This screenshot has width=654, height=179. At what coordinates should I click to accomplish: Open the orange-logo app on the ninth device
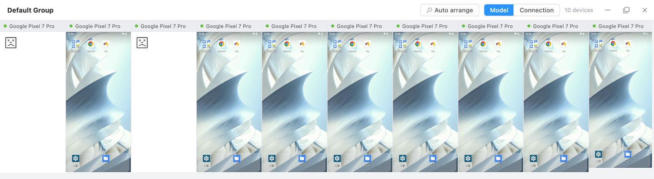[x=563, y=44]
